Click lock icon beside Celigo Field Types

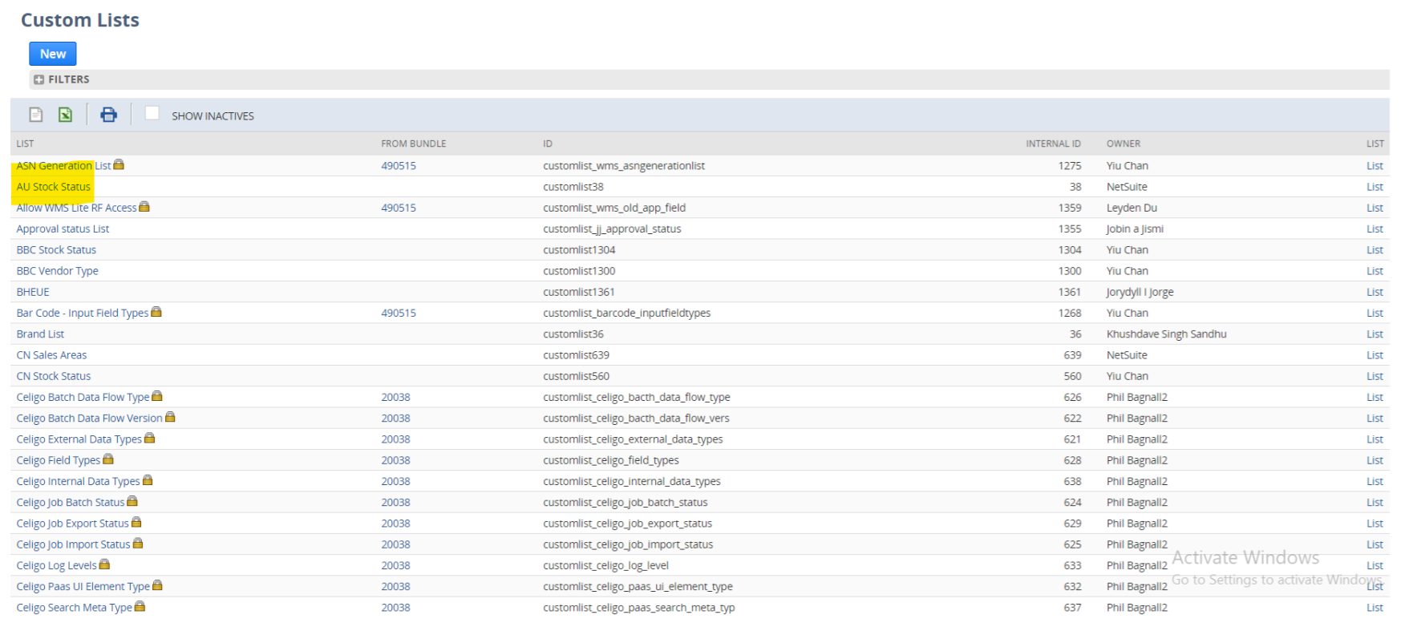(108, 459)
